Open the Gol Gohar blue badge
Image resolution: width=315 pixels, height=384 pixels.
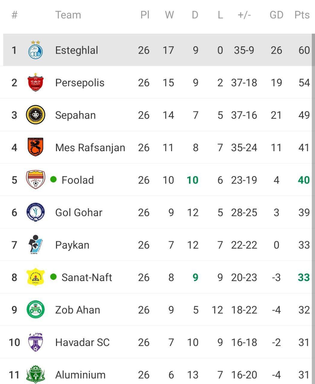[35, 212]
